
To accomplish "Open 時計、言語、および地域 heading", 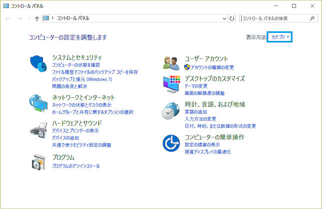I will pyautogui.click(x=215, y=104).
